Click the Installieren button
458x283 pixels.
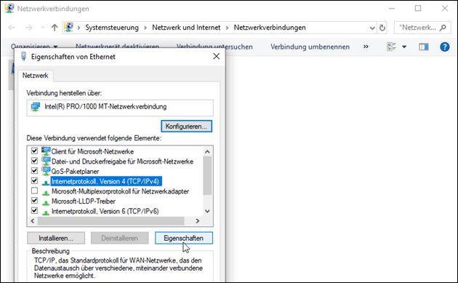point(56,238)
